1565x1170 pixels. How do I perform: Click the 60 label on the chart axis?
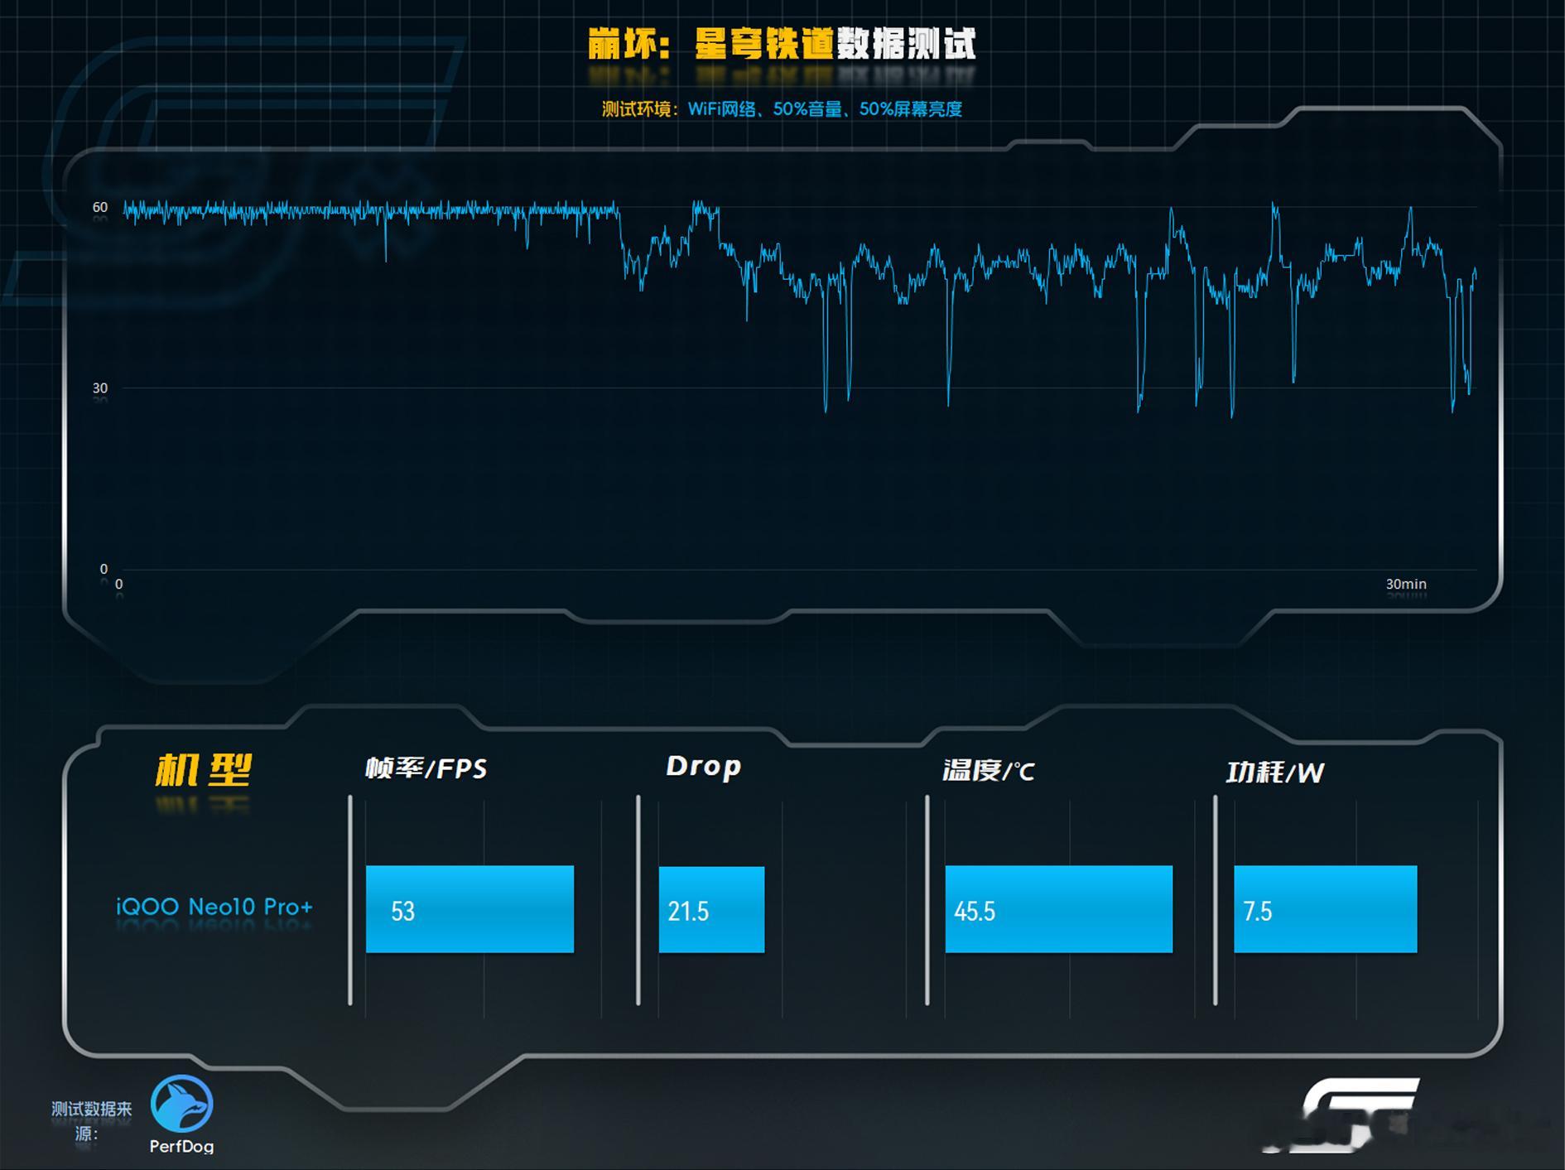point(100,207)
